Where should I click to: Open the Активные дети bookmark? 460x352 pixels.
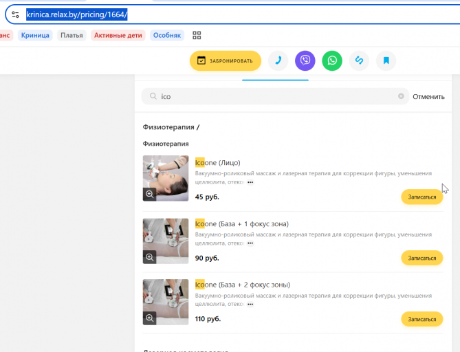point(118,35)
